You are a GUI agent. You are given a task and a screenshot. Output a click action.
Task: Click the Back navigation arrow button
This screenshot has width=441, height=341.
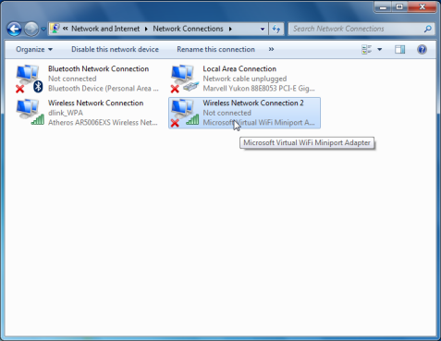pos(14,29)
